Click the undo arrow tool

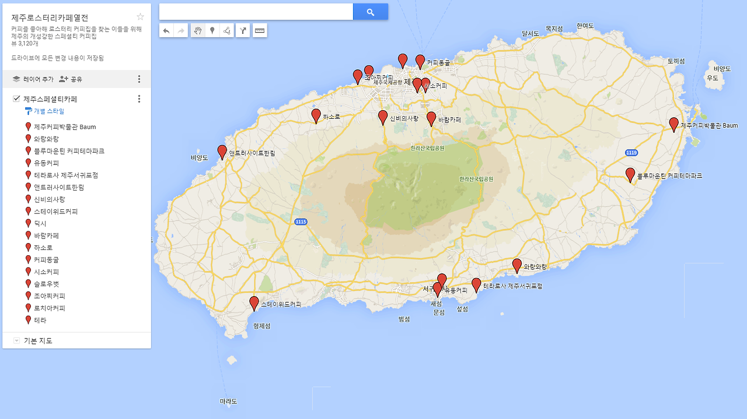click(x=166, y=30)
